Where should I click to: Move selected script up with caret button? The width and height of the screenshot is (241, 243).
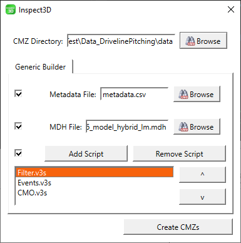coord(202,174)
